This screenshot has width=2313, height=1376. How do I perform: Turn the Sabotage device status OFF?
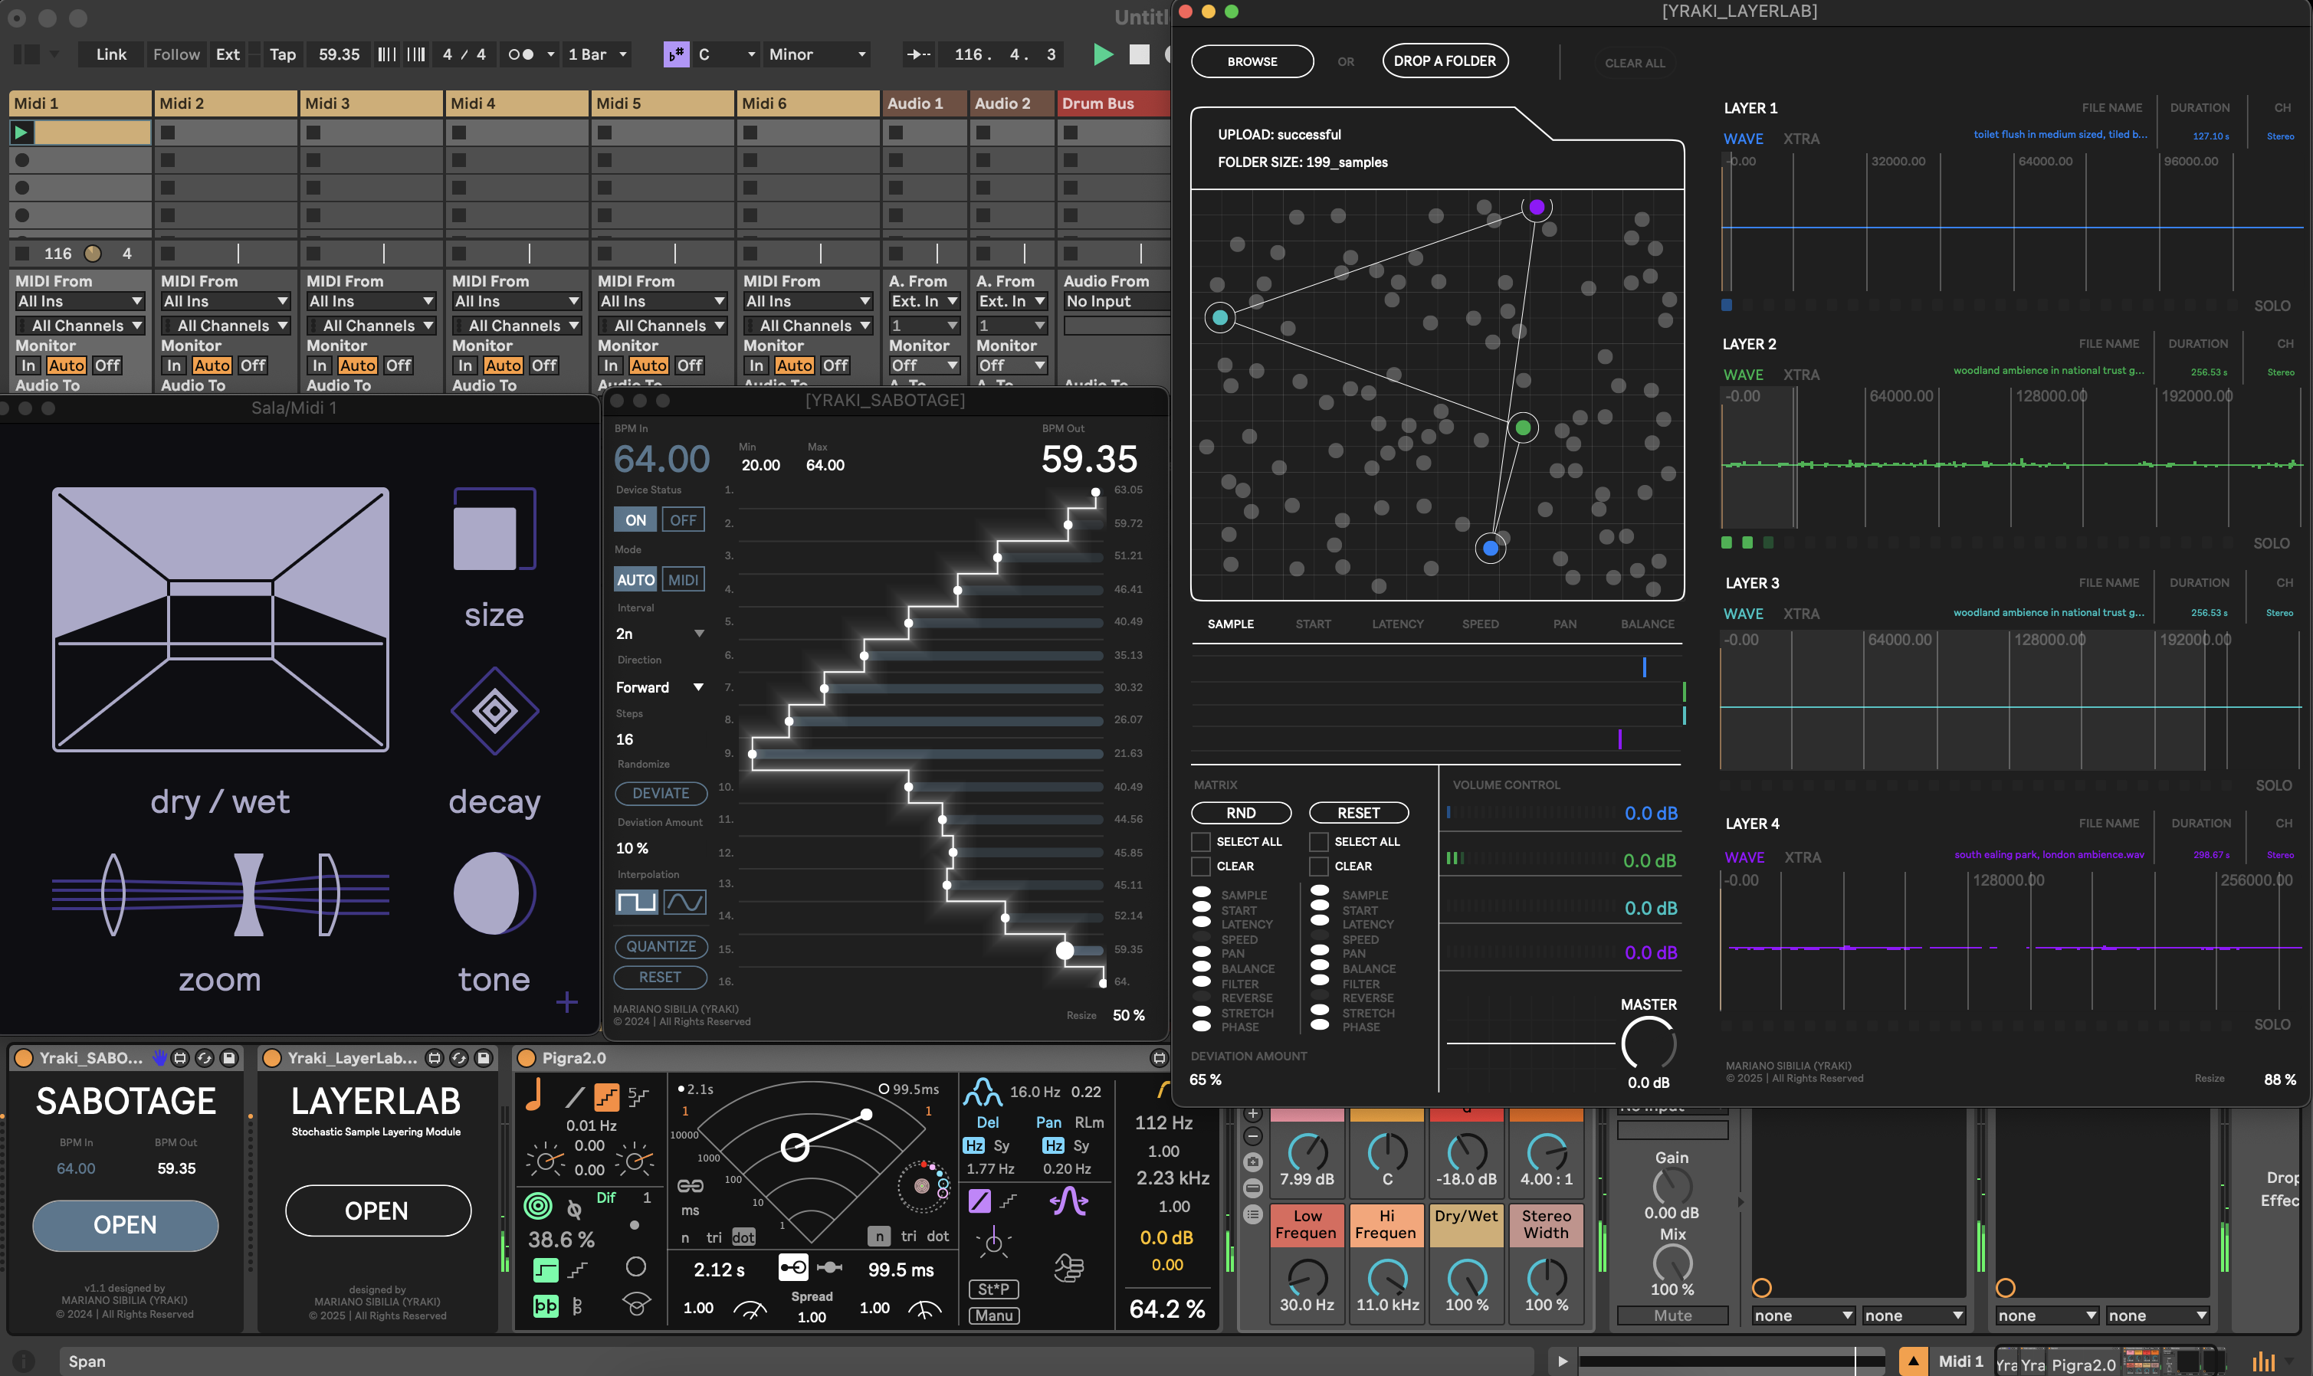coord(684,520)
